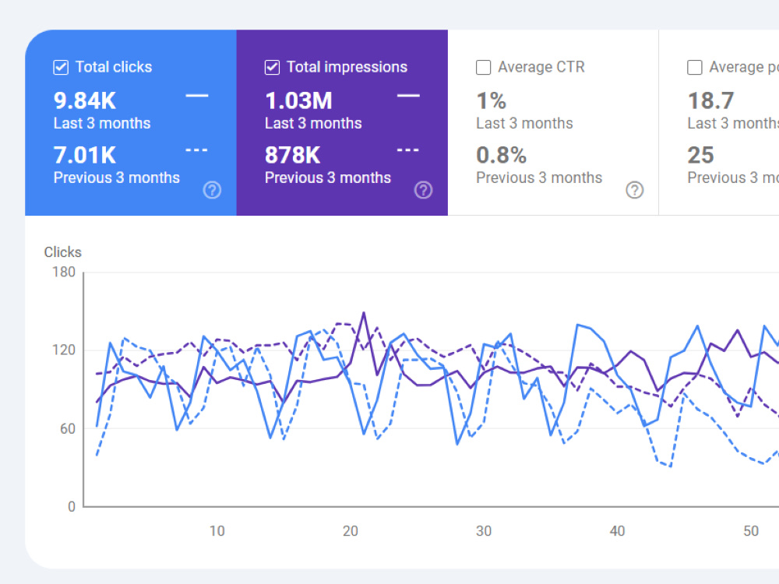The image size is (779, 584).
Task: Open help icon on Average CTR card
Action: (634, 190)
